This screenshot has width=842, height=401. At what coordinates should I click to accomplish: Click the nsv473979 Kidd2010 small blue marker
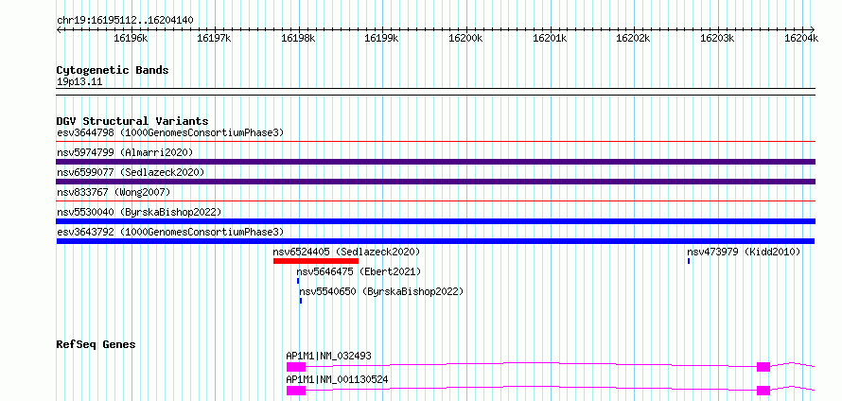(x=689, y=261)
